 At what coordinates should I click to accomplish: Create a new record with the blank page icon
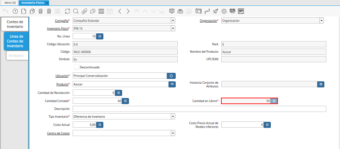coord(24,11)
